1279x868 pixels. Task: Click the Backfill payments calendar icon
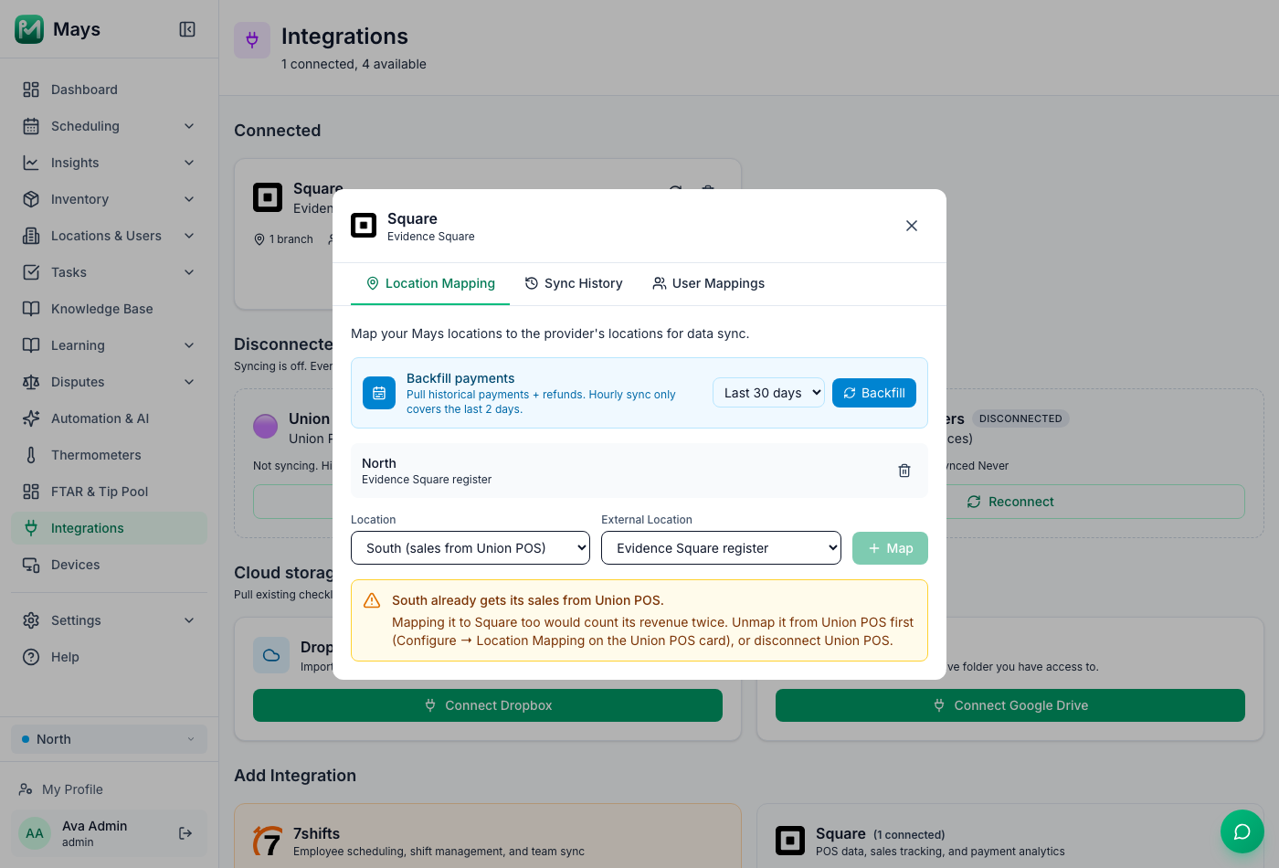[379, 393]
